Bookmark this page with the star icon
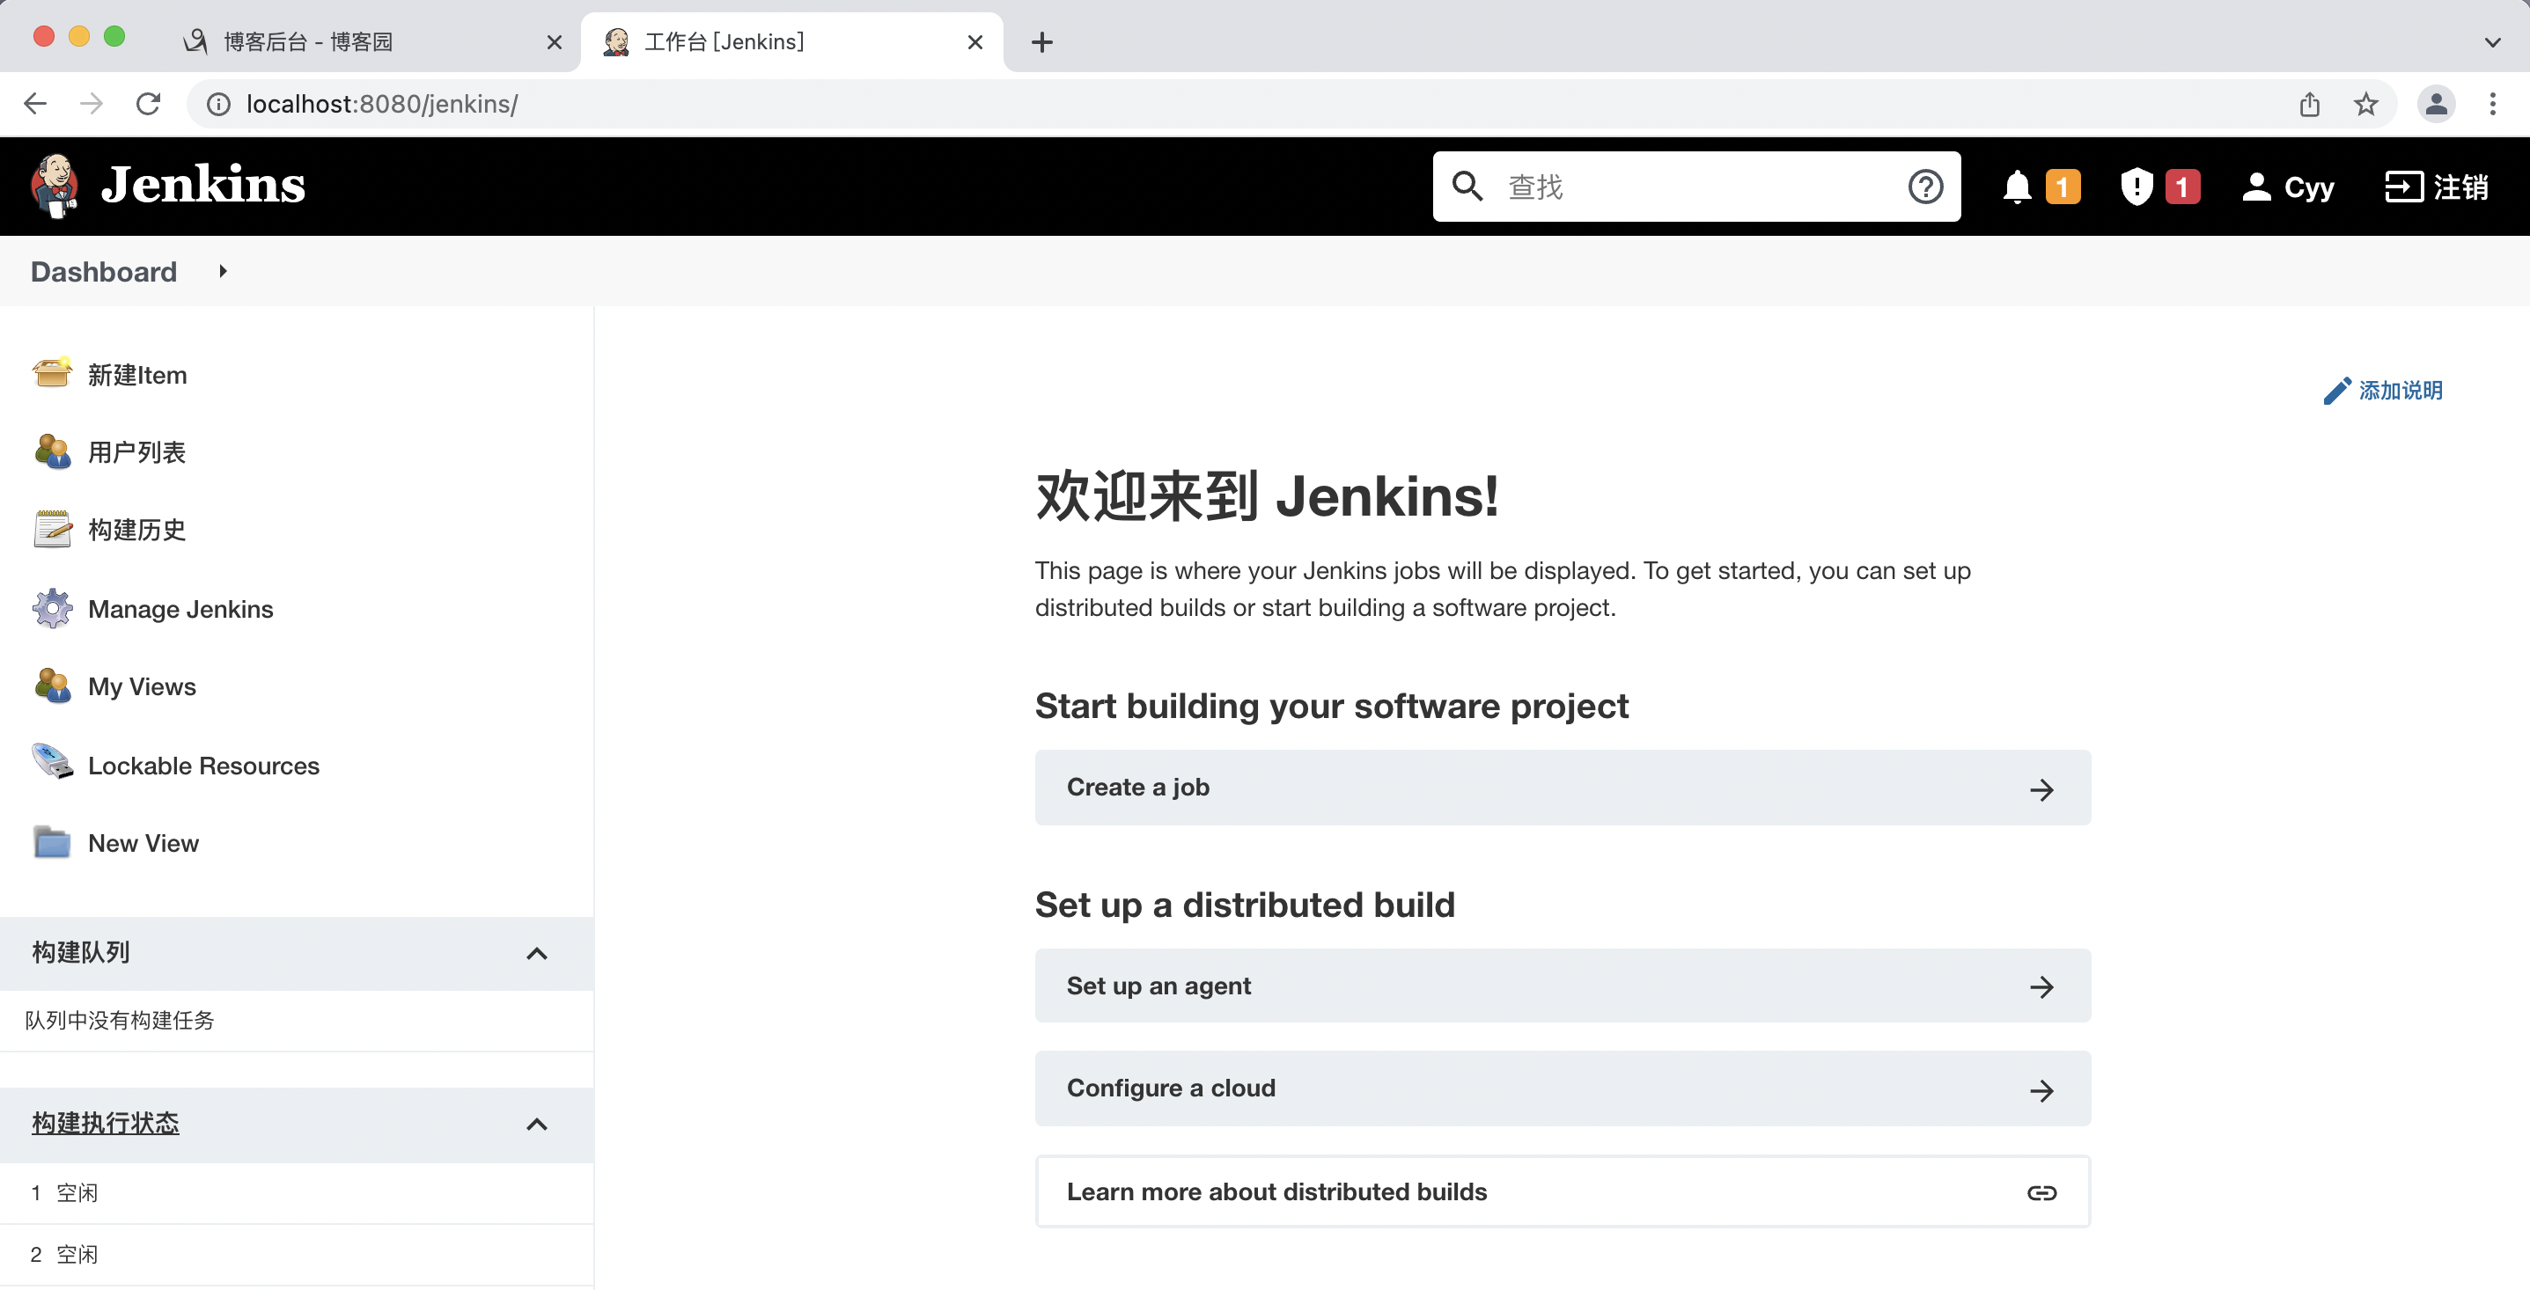The width and height of the screenshot is (2530, 1290). 2366,104
